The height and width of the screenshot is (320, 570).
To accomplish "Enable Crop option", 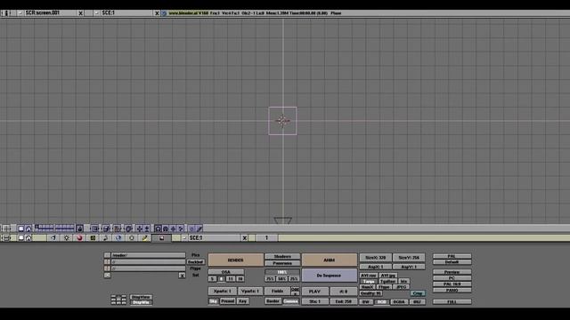I will (x=418, y=293).
